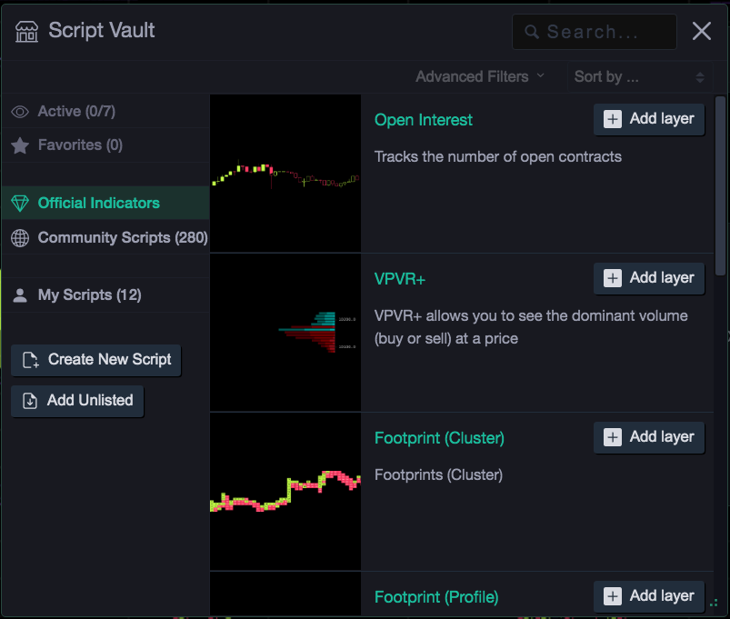Click the Script Vault storefront icon
The height and width of the screenshot is (619, 730).
(x=26, y=31)
